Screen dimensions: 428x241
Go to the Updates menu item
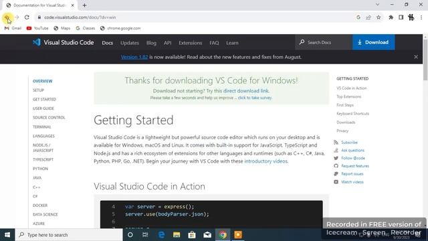tap(130, 43)
